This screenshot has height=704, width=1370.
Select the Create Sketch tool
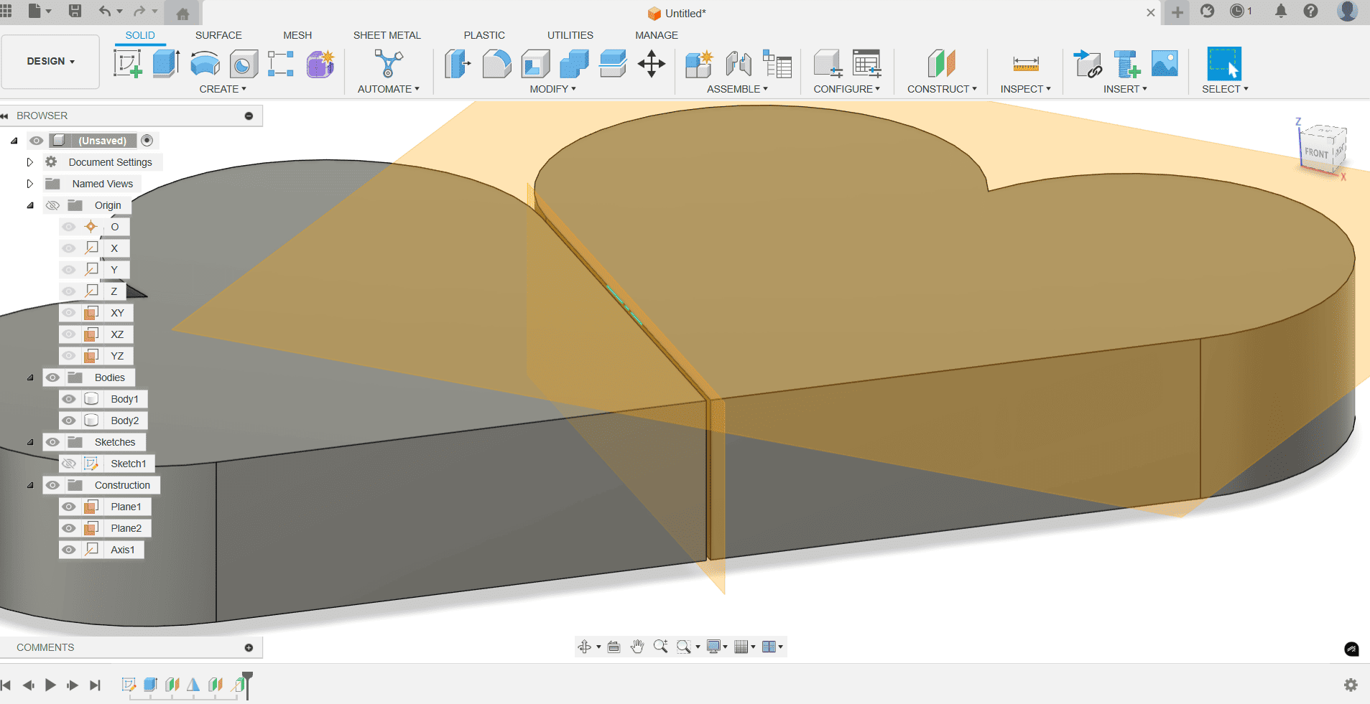tap(127, 63)
